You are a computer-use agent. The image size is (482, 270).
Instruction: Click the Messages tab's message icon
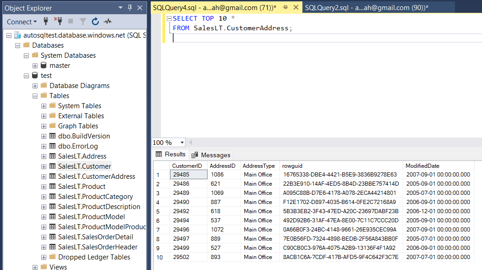pyautogui.click(x=194, y=154)
